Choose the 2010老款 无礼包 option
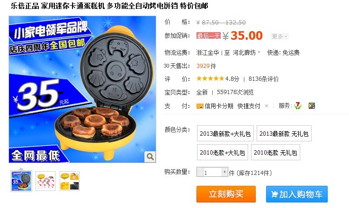 [x=275, y=152]
